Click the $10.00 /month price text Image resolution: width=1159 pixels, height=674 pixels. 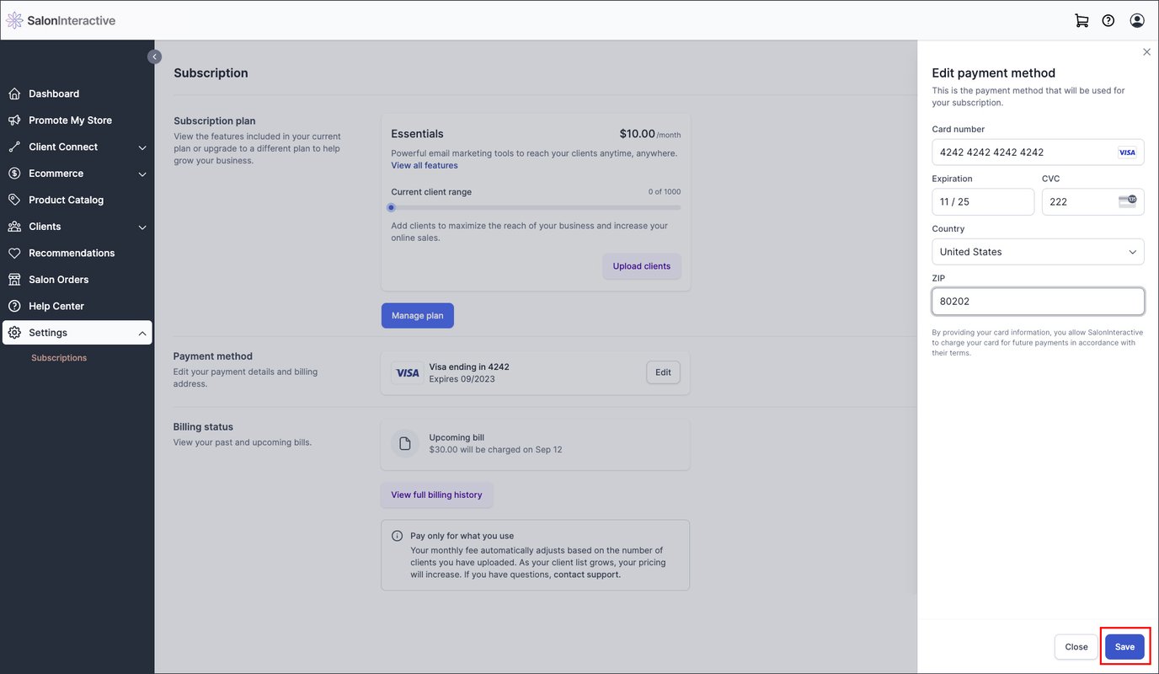point(650,134)
